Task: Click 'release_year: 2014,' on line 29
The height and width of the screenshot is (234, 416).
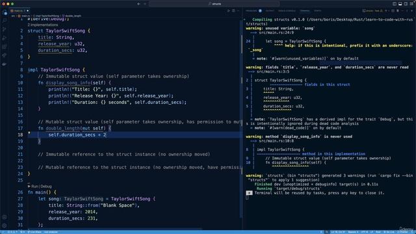Action: (73, 212)
